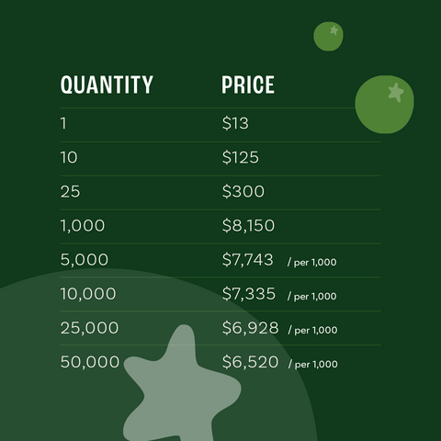
Task: Click the $6,928 price entry
Action: 251,328
